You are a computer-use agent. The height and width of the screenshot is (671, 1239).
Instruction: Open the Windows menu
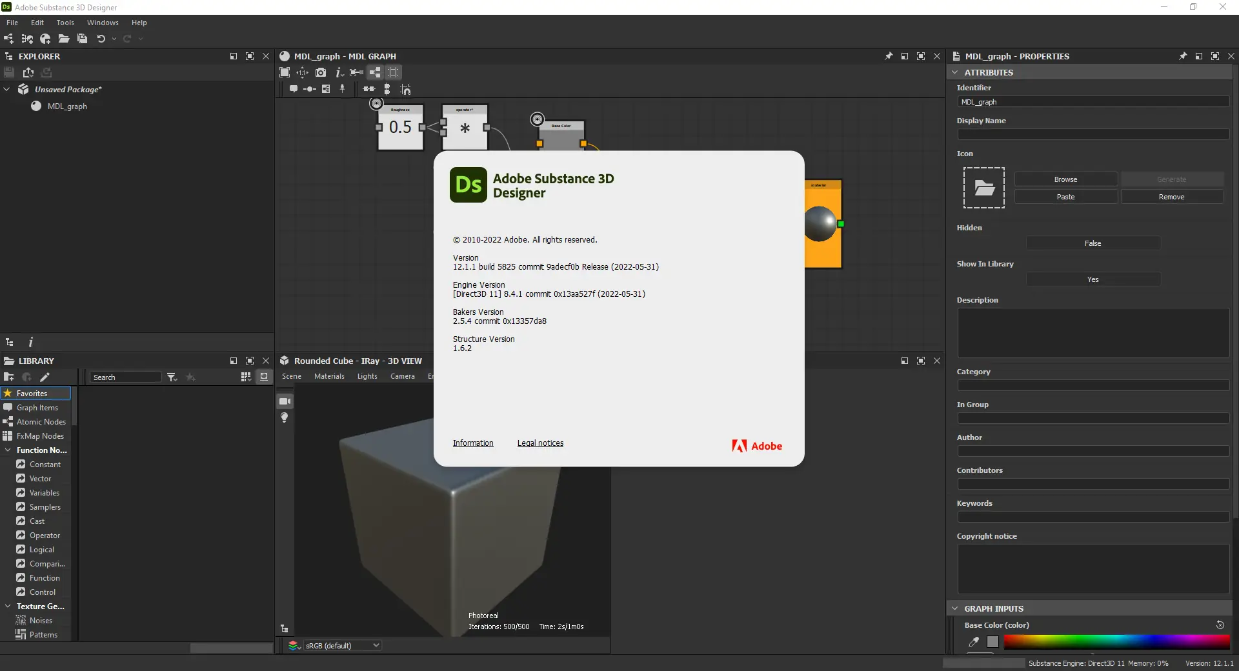[x=103, y=23]
